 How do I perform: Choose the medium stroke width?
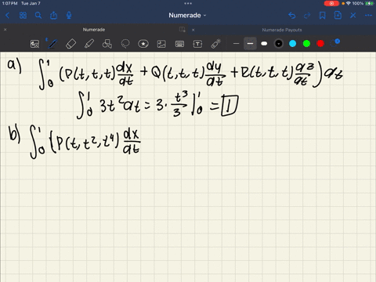coord(250,44)
